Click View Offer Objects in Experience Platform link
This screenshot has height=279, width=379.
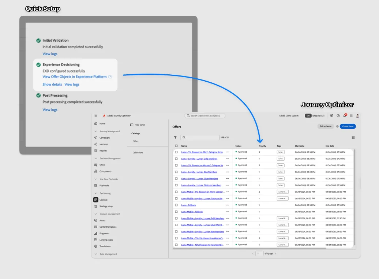[77, 77]
